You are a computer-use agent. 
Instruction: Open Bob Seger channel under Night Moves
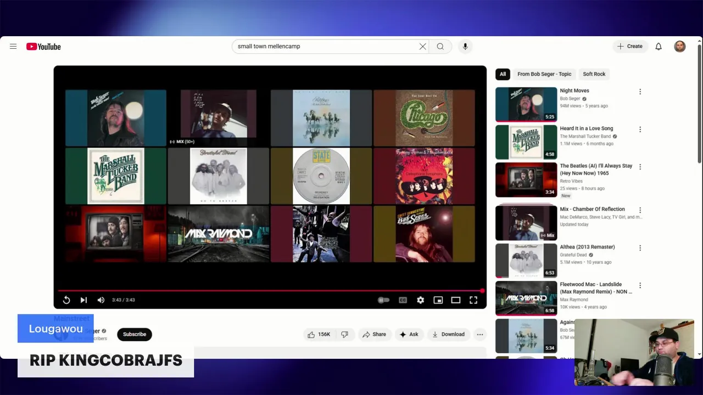tap(570, 99)
